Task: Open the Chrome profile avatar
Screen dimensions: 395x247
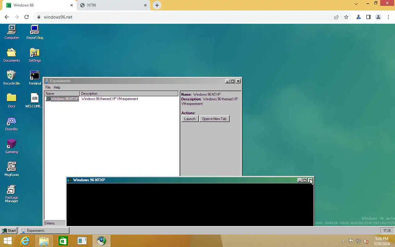Action: pyautogui.click(x=378, y=17)
